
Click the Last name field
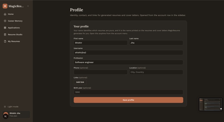pyautogui.click(x=156, y=43)
